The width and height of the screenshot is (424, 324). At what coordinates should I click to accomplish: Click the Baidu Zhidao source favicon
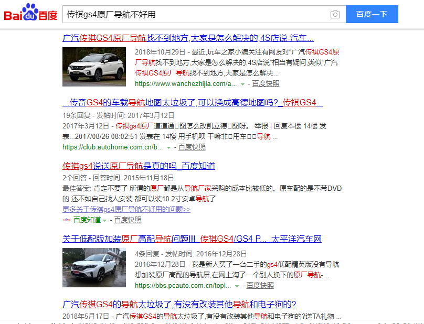(x=67, y=220)
